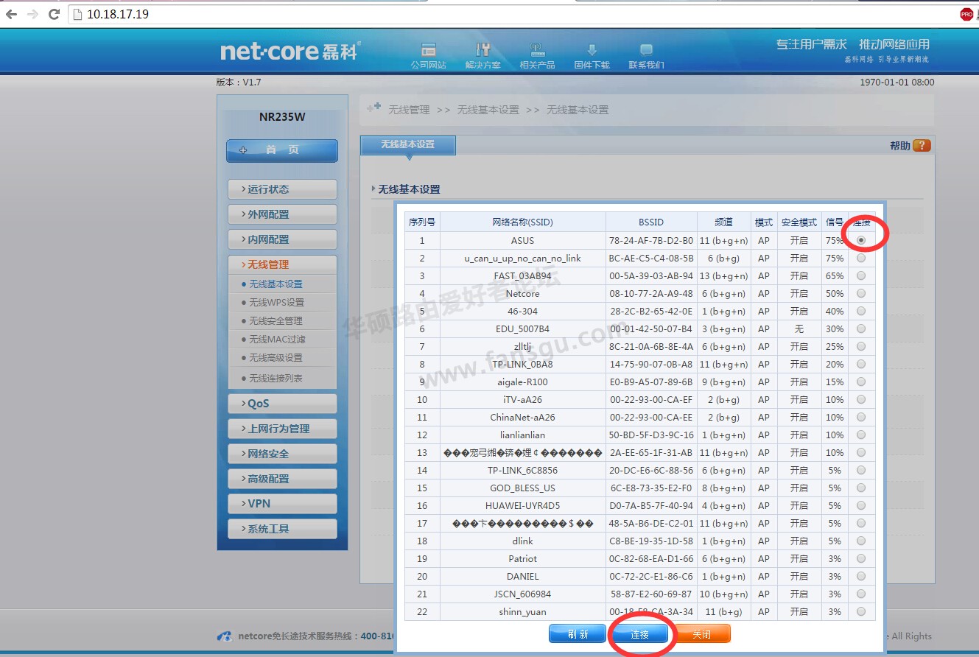Collapse the 无线管理 menu section
The image size is (979, 657).
[x=282, y=264]
